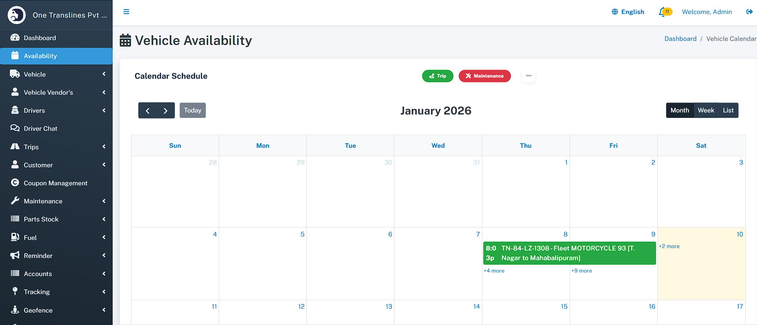Click the Dashboard gauge icon
This screenshot has height=325, width=757.
pyautogui.click(x=15, y=37)
